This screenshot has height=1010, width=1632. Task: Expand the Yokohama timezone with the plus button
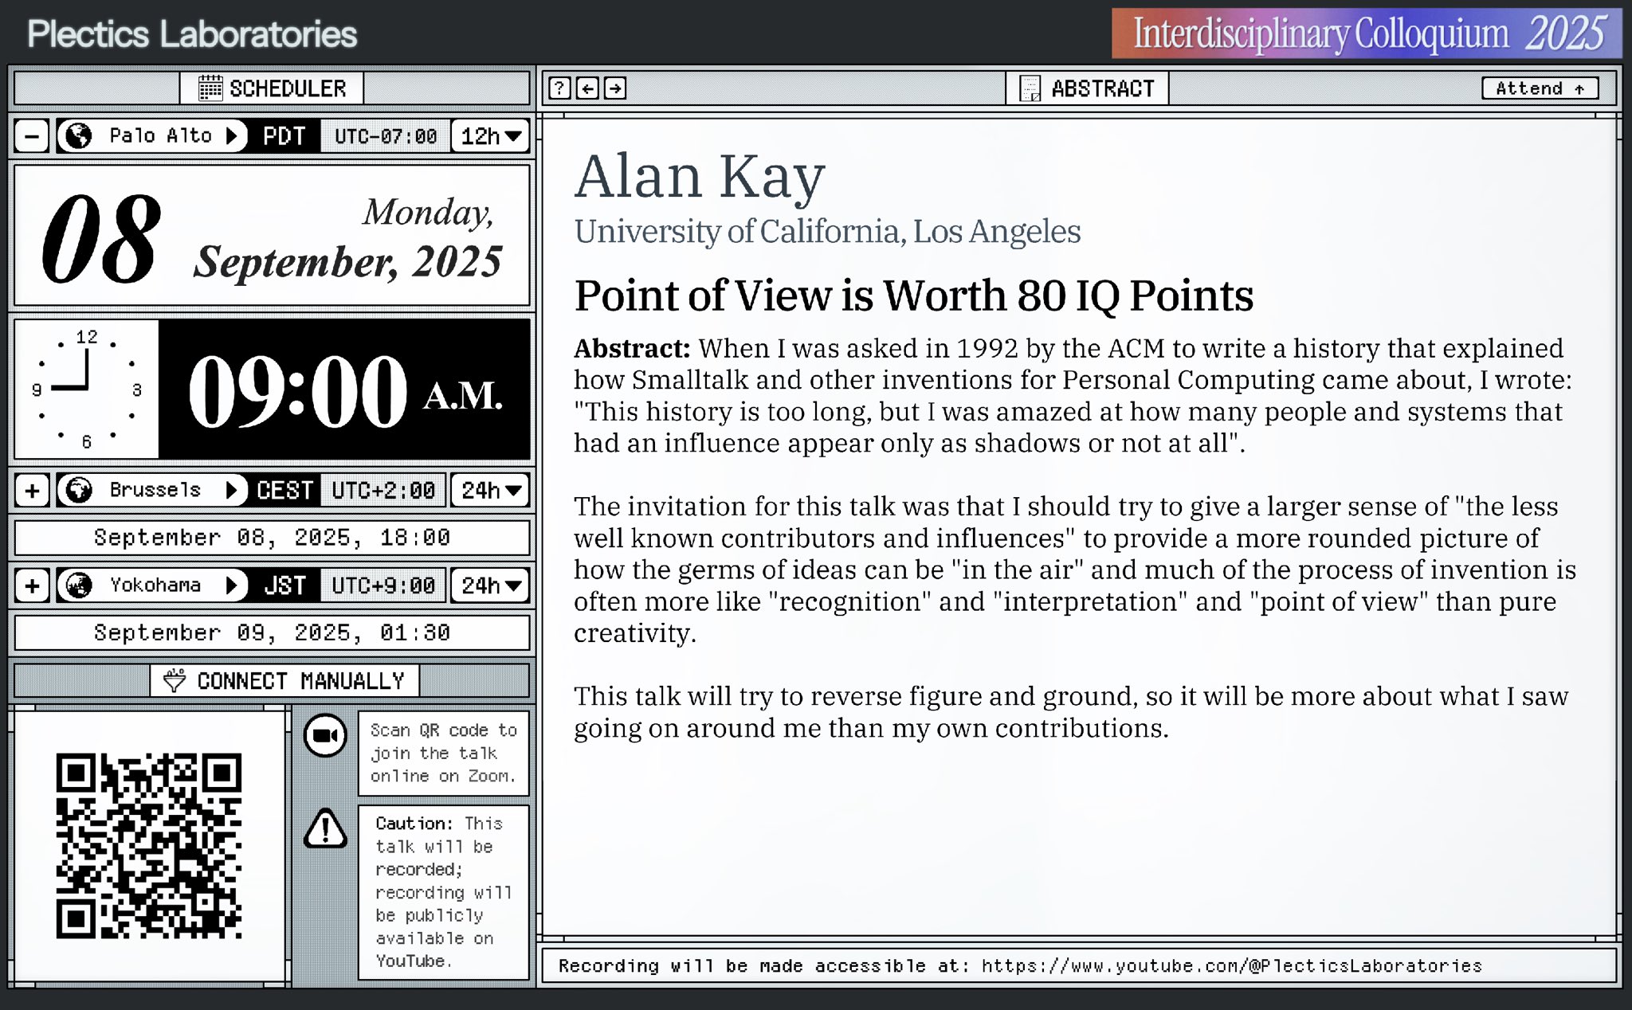coord(32,585)
